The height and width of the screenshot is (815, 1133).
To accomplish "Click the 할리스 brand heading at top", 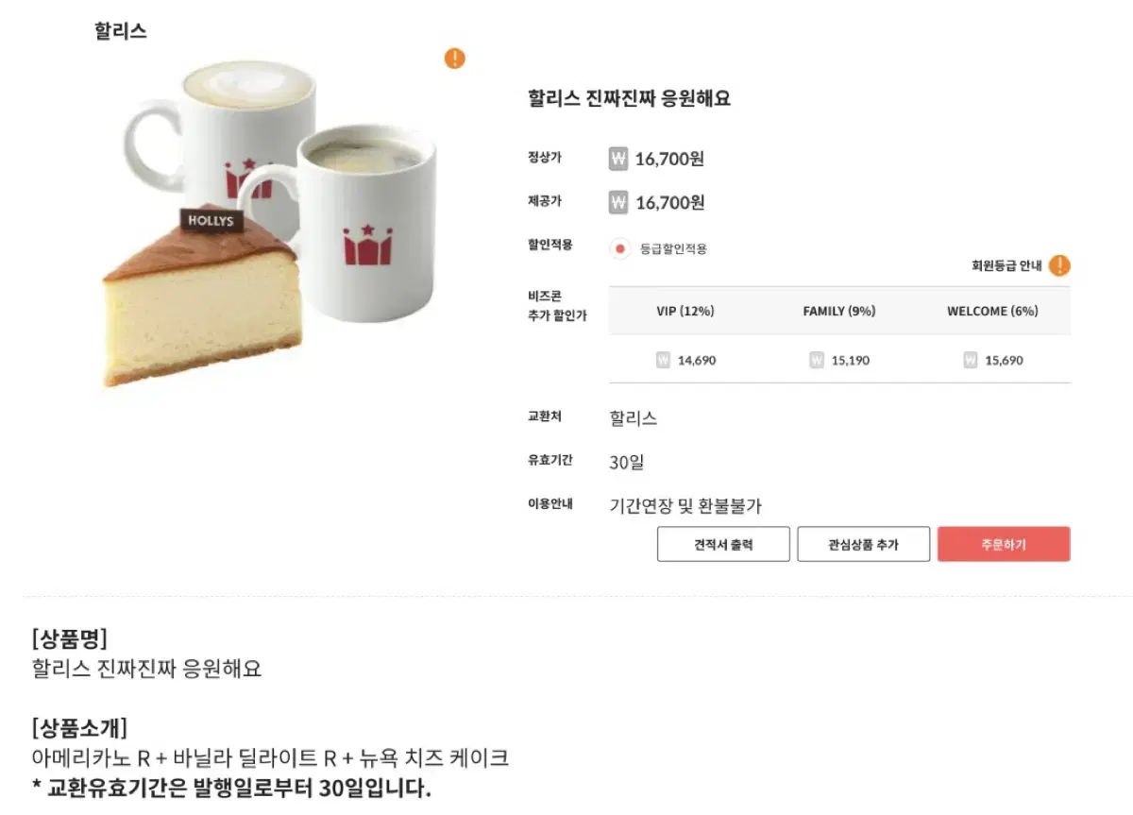I will [x=121, y=30].
